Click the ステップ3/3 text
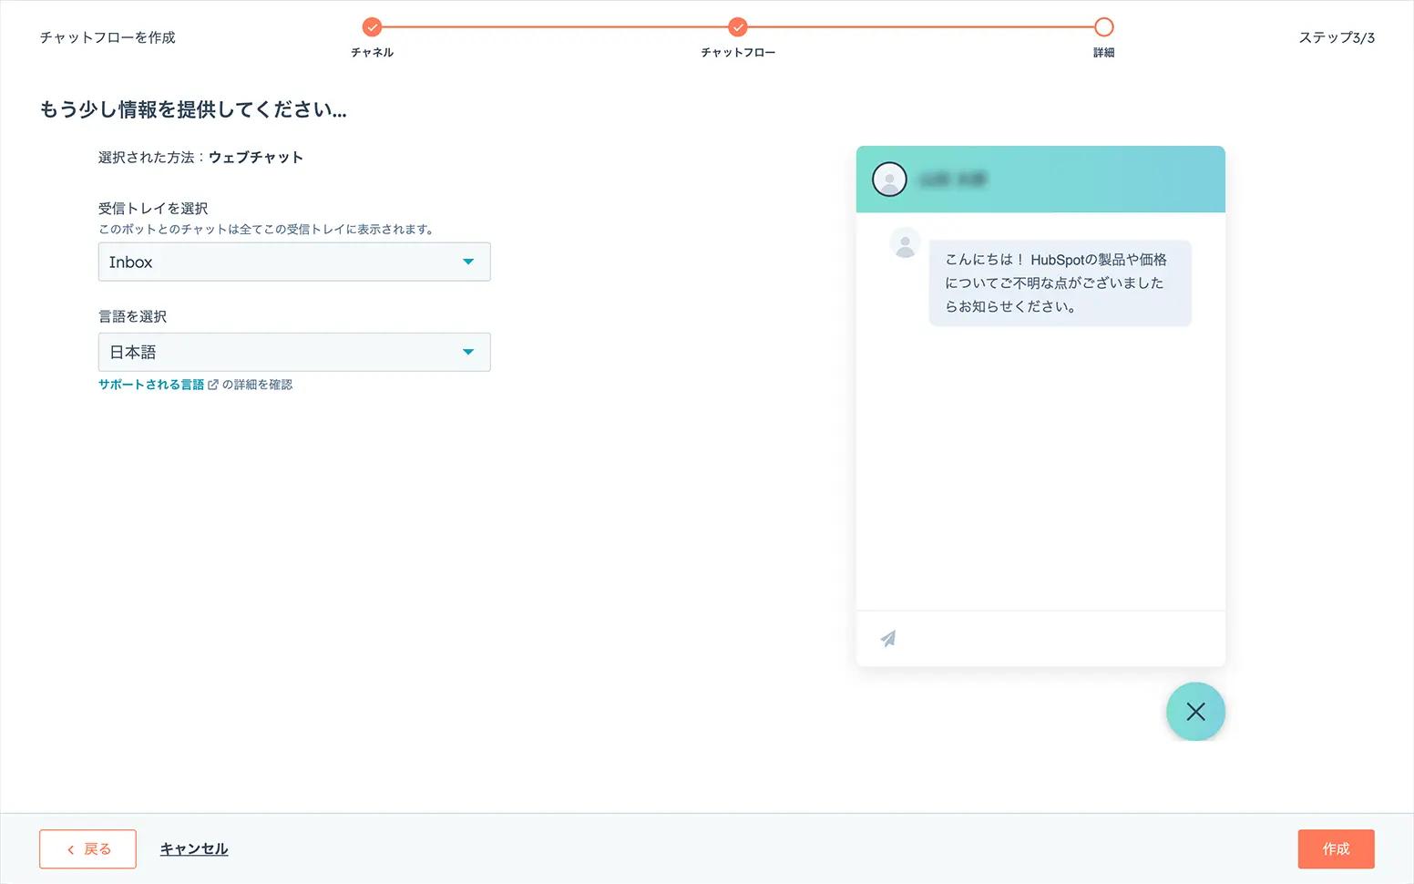 click(1337, 37)
